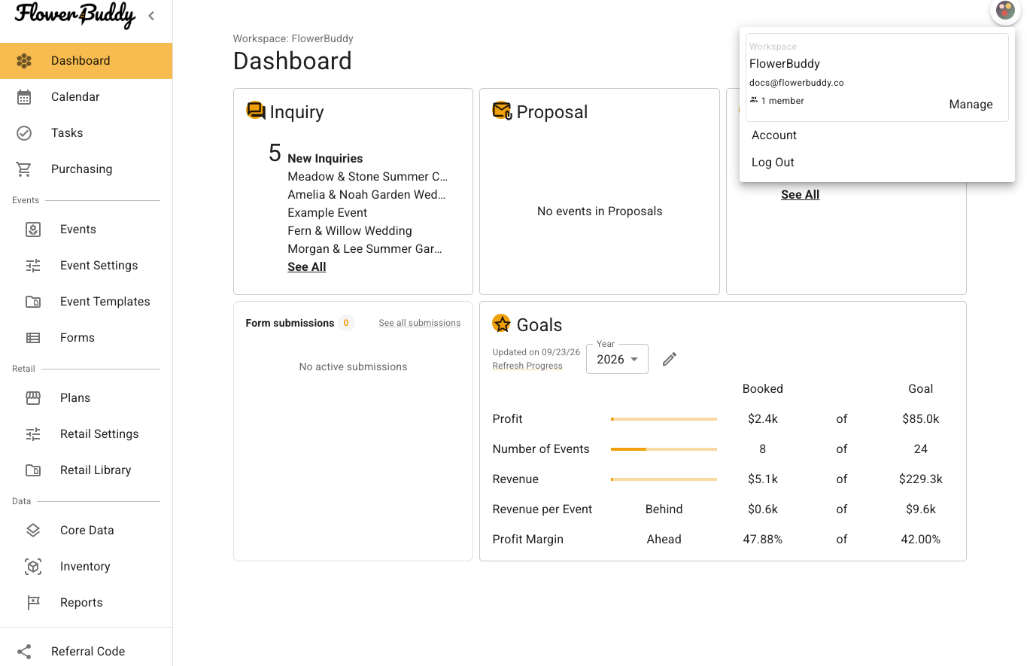Click the FlowerBuddy logo

(74, 15)
